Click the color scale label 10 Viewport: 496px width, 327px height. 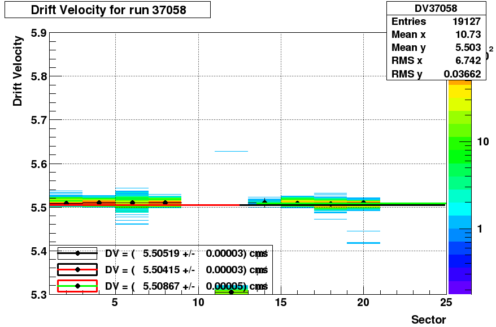click(x=483, y=141)
